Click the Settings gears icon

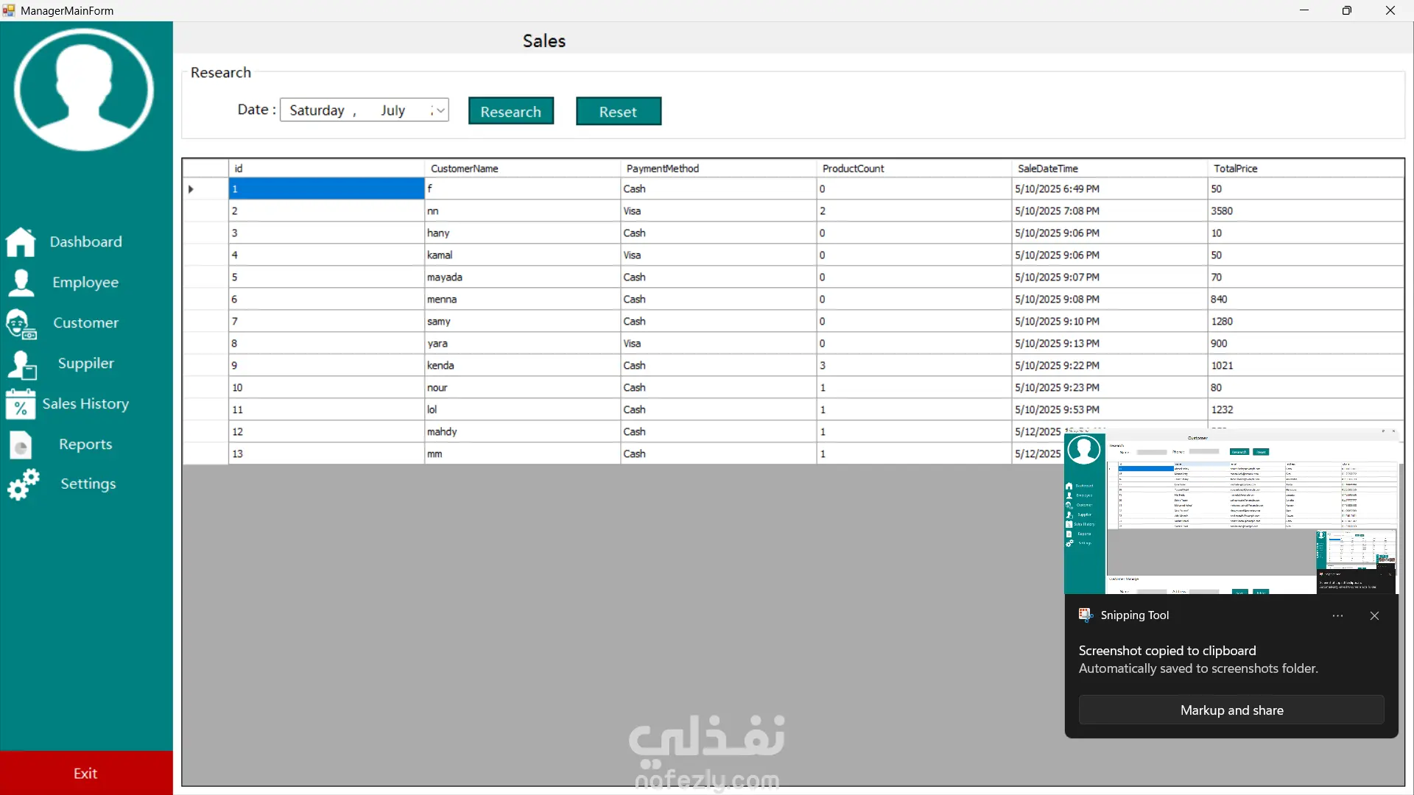[23, 485]
